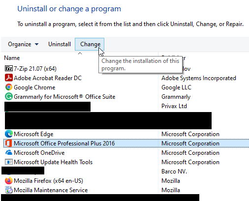The image size is (249, 201).
Task: Select the green Grammarly icon
Action: click(x=9, y=96)
